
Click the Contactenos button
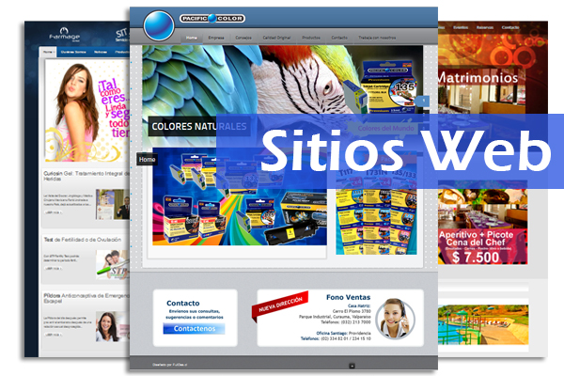pyautogui.click(x=195, y=328)
